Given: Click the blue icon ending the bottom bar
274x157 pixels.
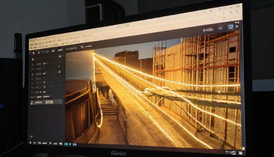Looking at the screenshot, I should (x=74, y=144).
